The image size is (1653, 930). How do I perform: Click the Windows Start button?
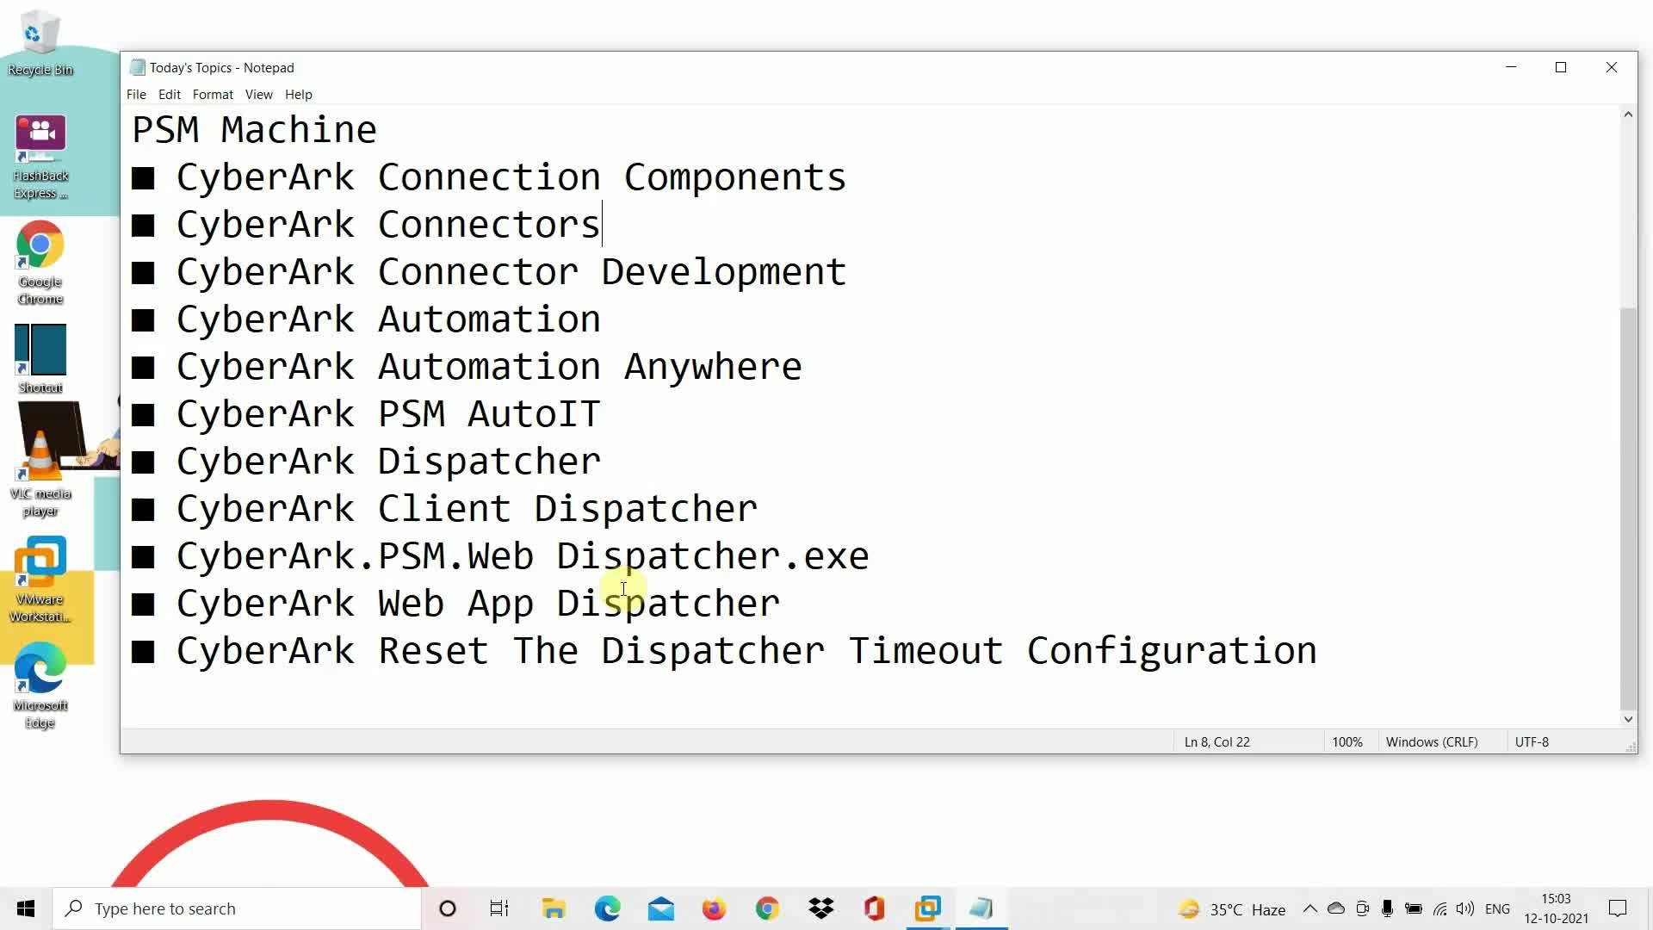coord(26,908)
